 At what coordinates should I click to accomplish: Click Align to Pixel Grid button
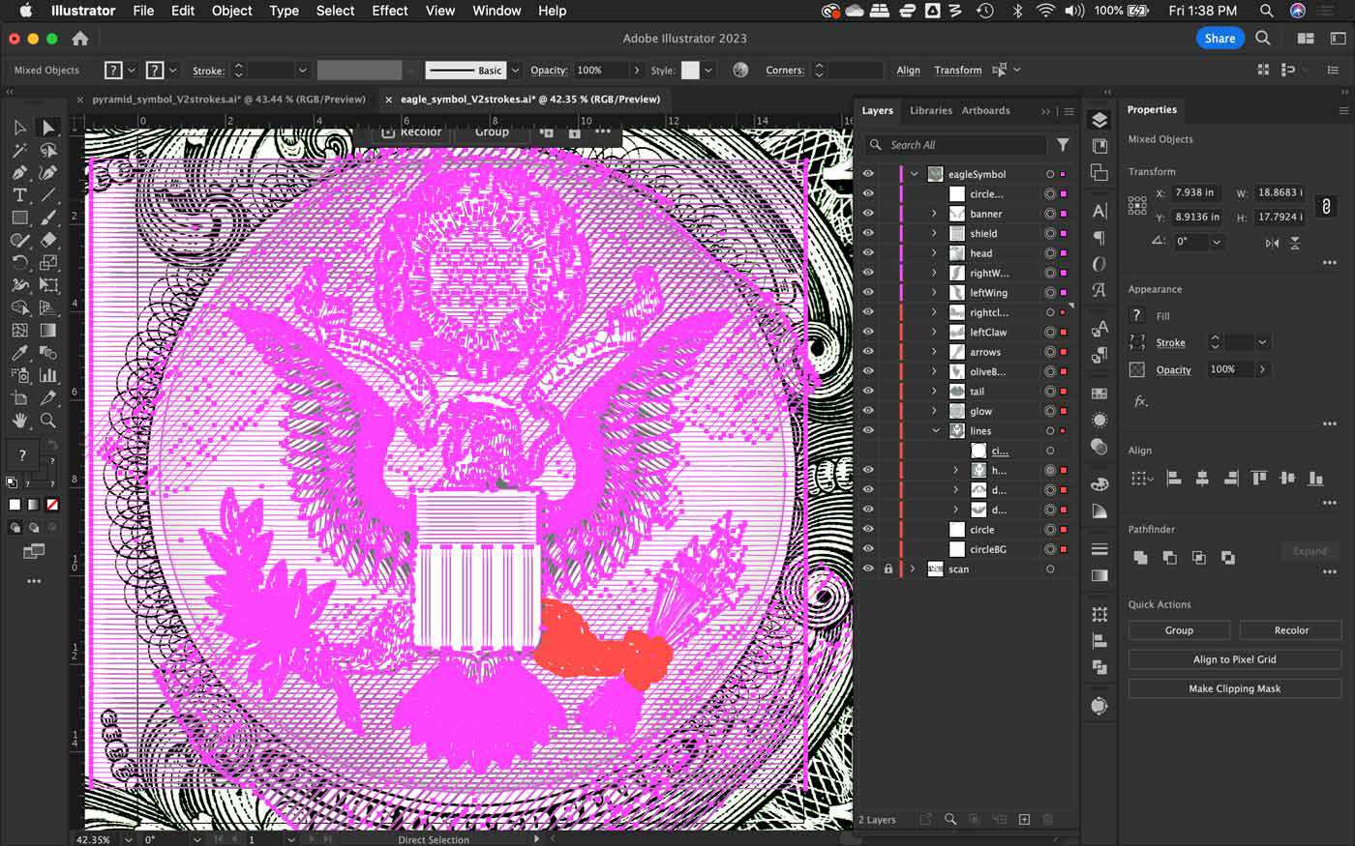pos(1234,659)
